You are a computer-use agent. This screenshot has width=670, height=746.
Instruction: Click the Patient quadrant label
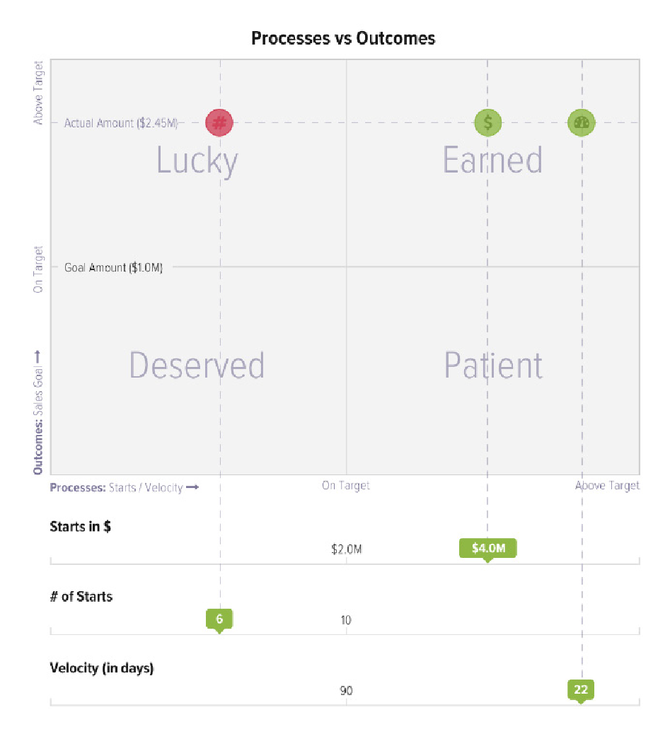[493, 366]
